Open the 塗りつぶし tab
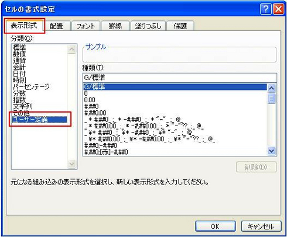 point(148,26)
